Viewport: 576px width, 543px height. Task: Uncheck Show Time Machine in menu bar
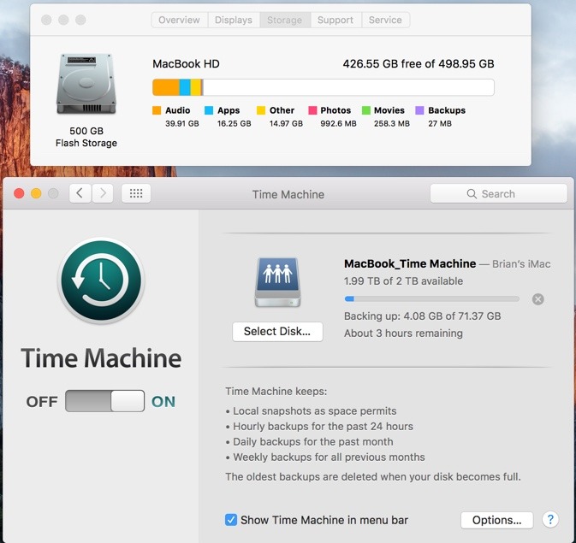(231, 520)
